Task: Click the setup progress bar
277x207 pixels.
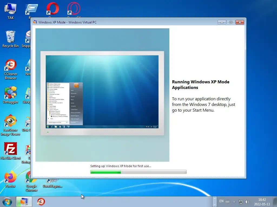Action: [x=138, y=172]
